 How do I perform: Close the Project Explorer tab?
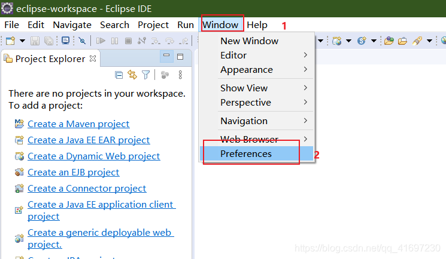pos(93,58)
